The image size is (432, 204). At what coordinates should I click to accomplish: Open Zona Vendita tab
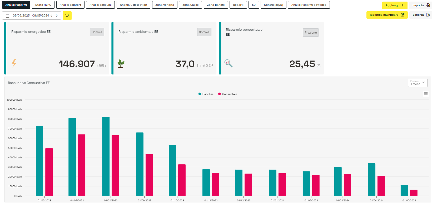[x=165, y=5]
